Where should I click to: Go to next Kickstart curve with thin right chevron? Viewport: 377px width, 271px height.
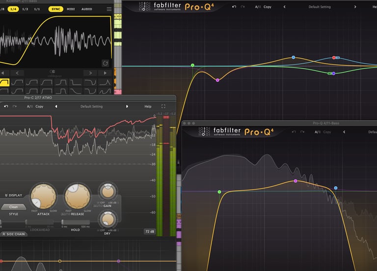click(90, 73)
